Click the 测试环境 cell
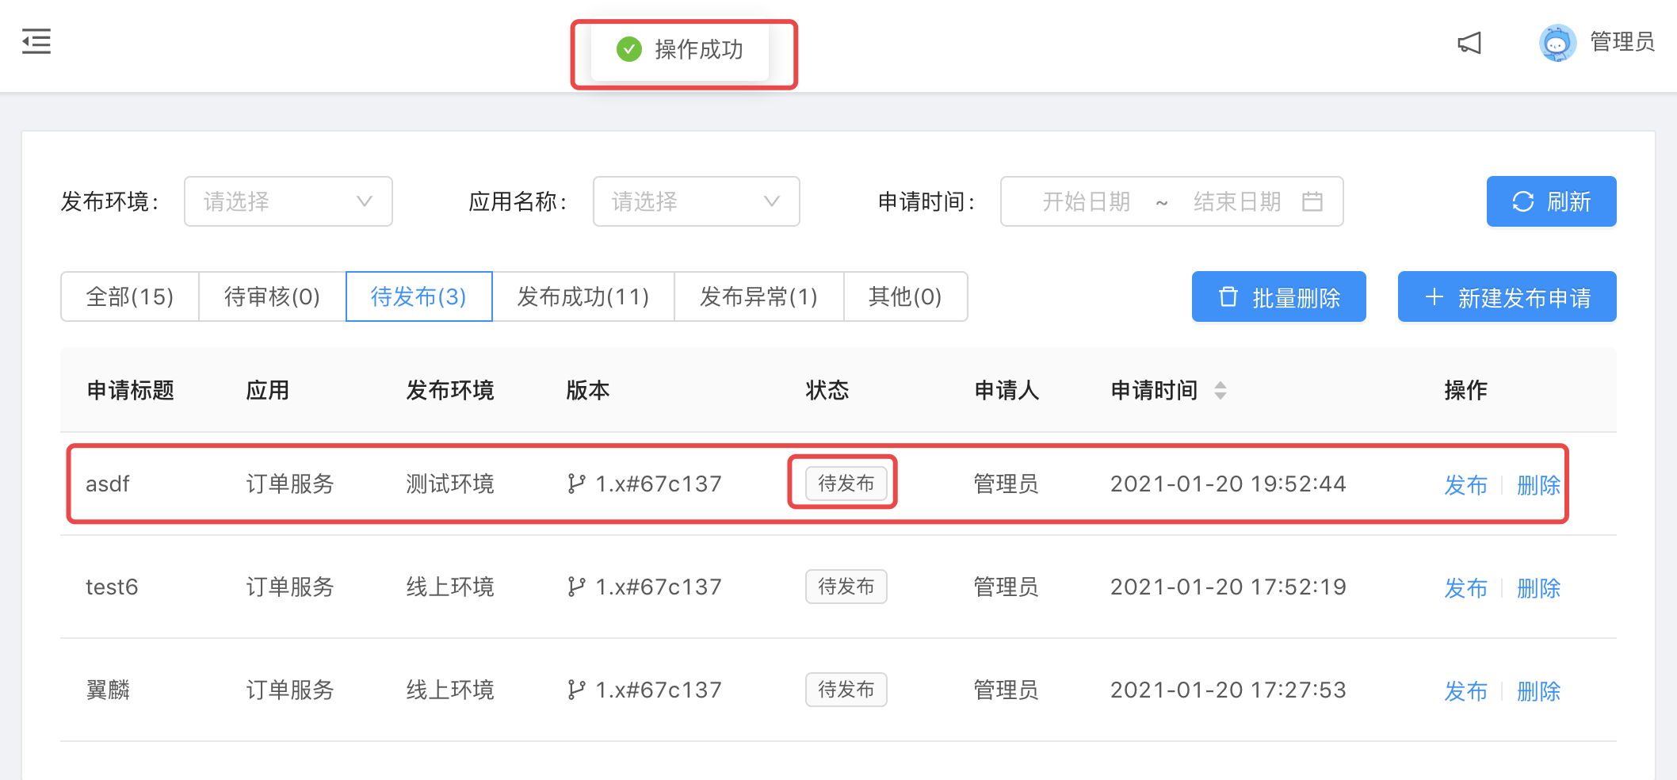Screen dimensions: 1677x780 click(x=450, y=484)
